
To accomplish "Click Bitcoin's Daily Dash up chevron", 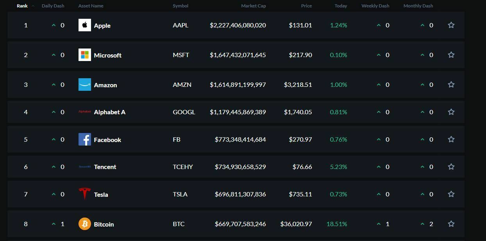I will click(x=54, y=224).
